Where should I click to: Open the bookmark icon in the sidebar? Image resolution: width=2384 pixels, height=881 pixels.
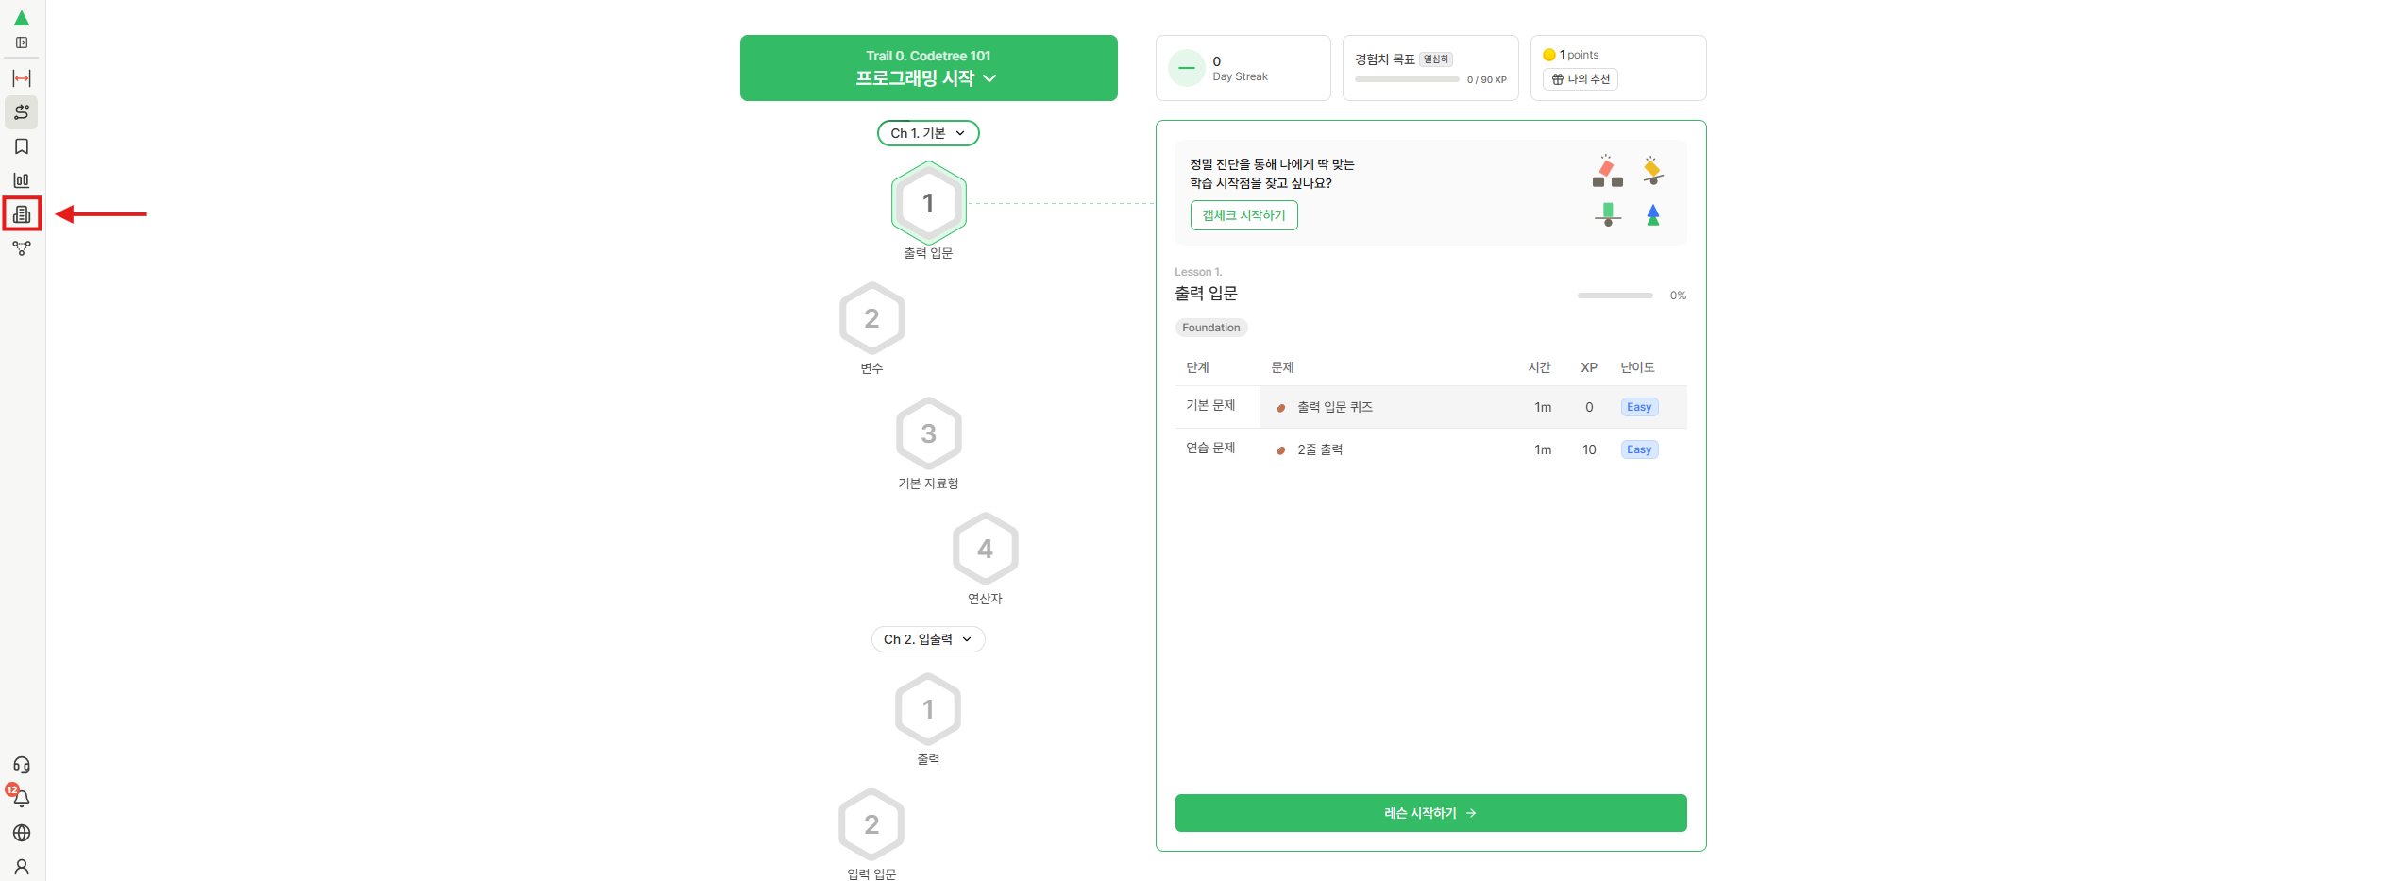tap(22, 146)
